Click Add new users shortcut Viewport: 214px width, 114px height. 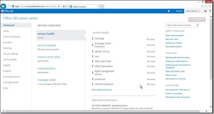[x=172, y=39]
